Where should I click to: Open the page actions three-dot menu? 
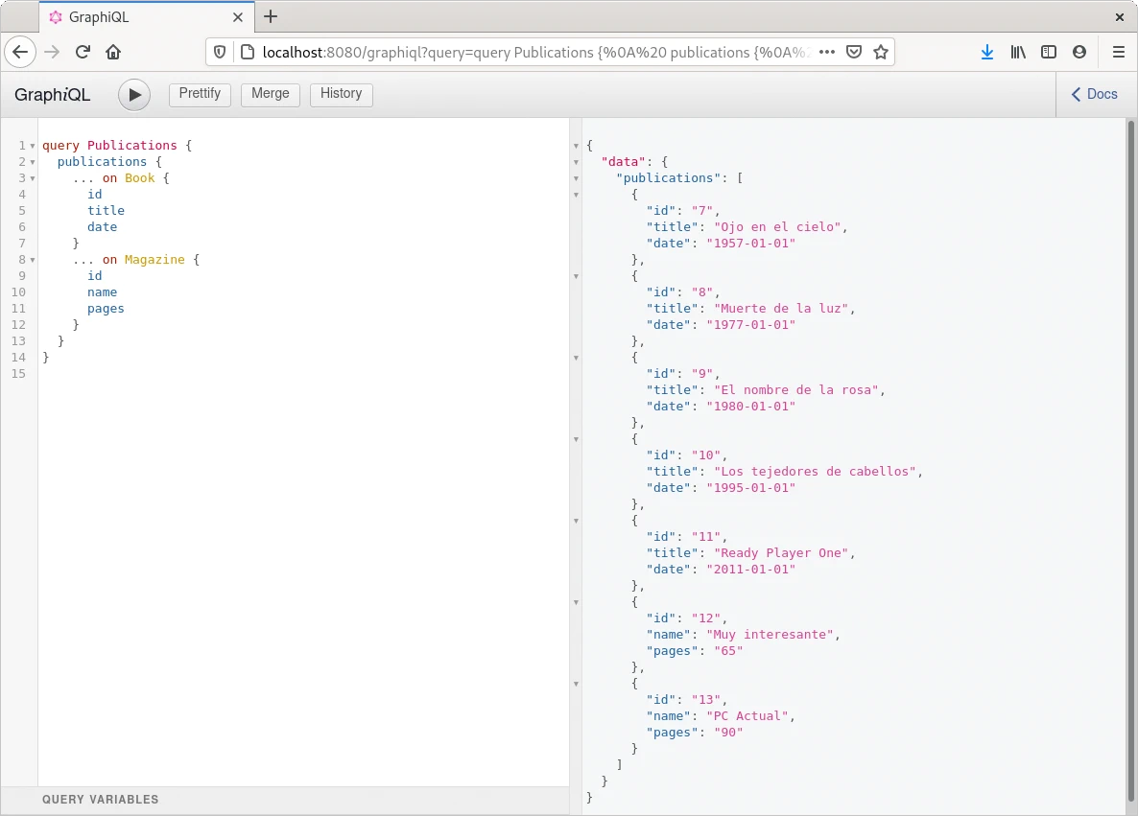(x=826, y=52)
